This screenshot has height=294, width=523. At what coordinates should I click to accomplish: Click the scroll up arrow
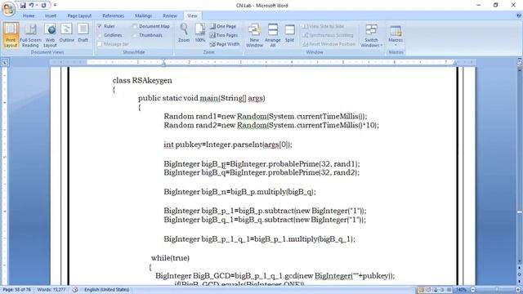click(x=520, y=69)
